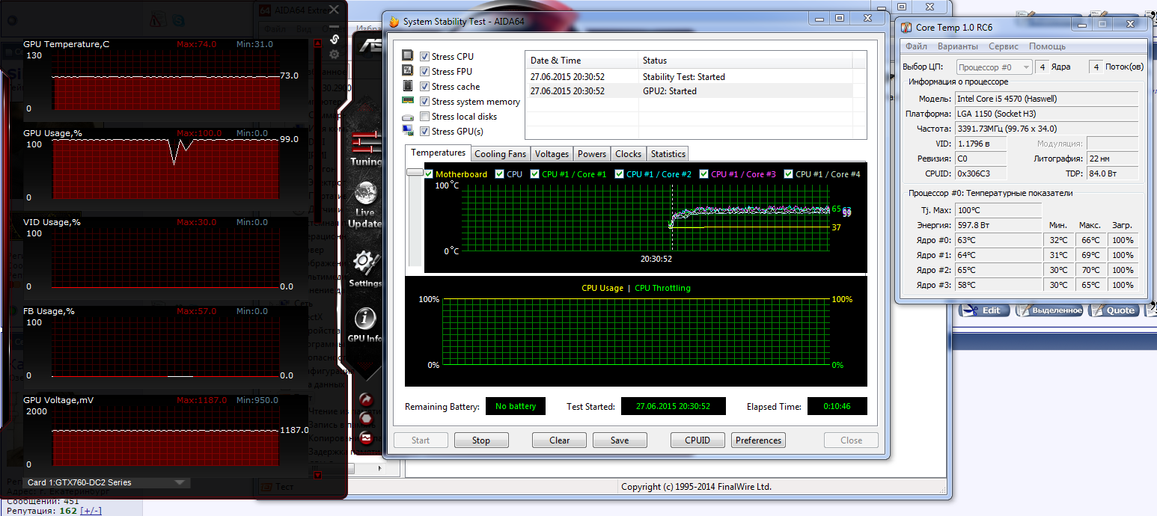This screenshot has height=516, width=1157.
Task: Switch to the Statistics tab
Action: [668, 154]
